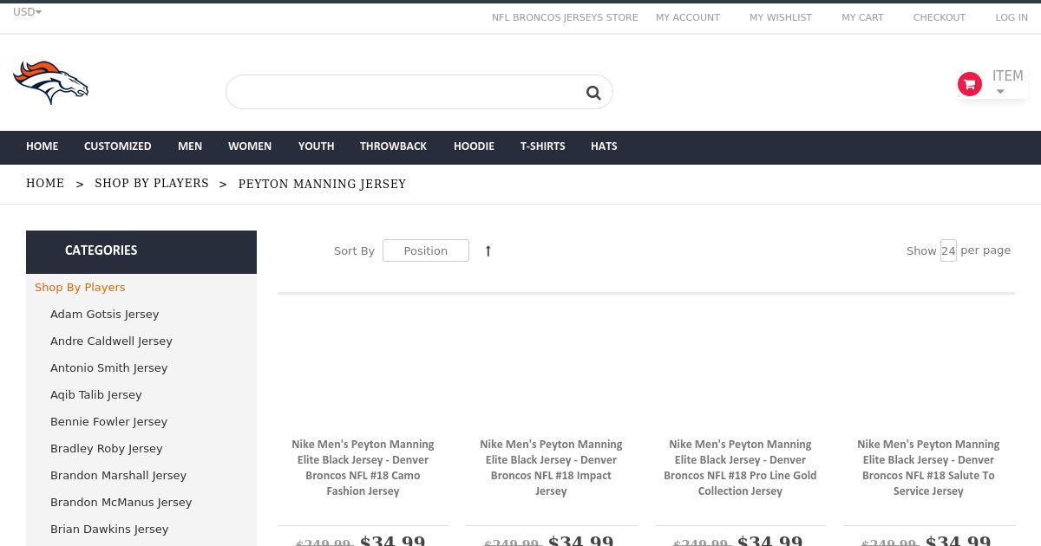Open the My Wishlist link
This screenshot has width=1041, height=546.
pyautogui.click(x=781, y=17)
